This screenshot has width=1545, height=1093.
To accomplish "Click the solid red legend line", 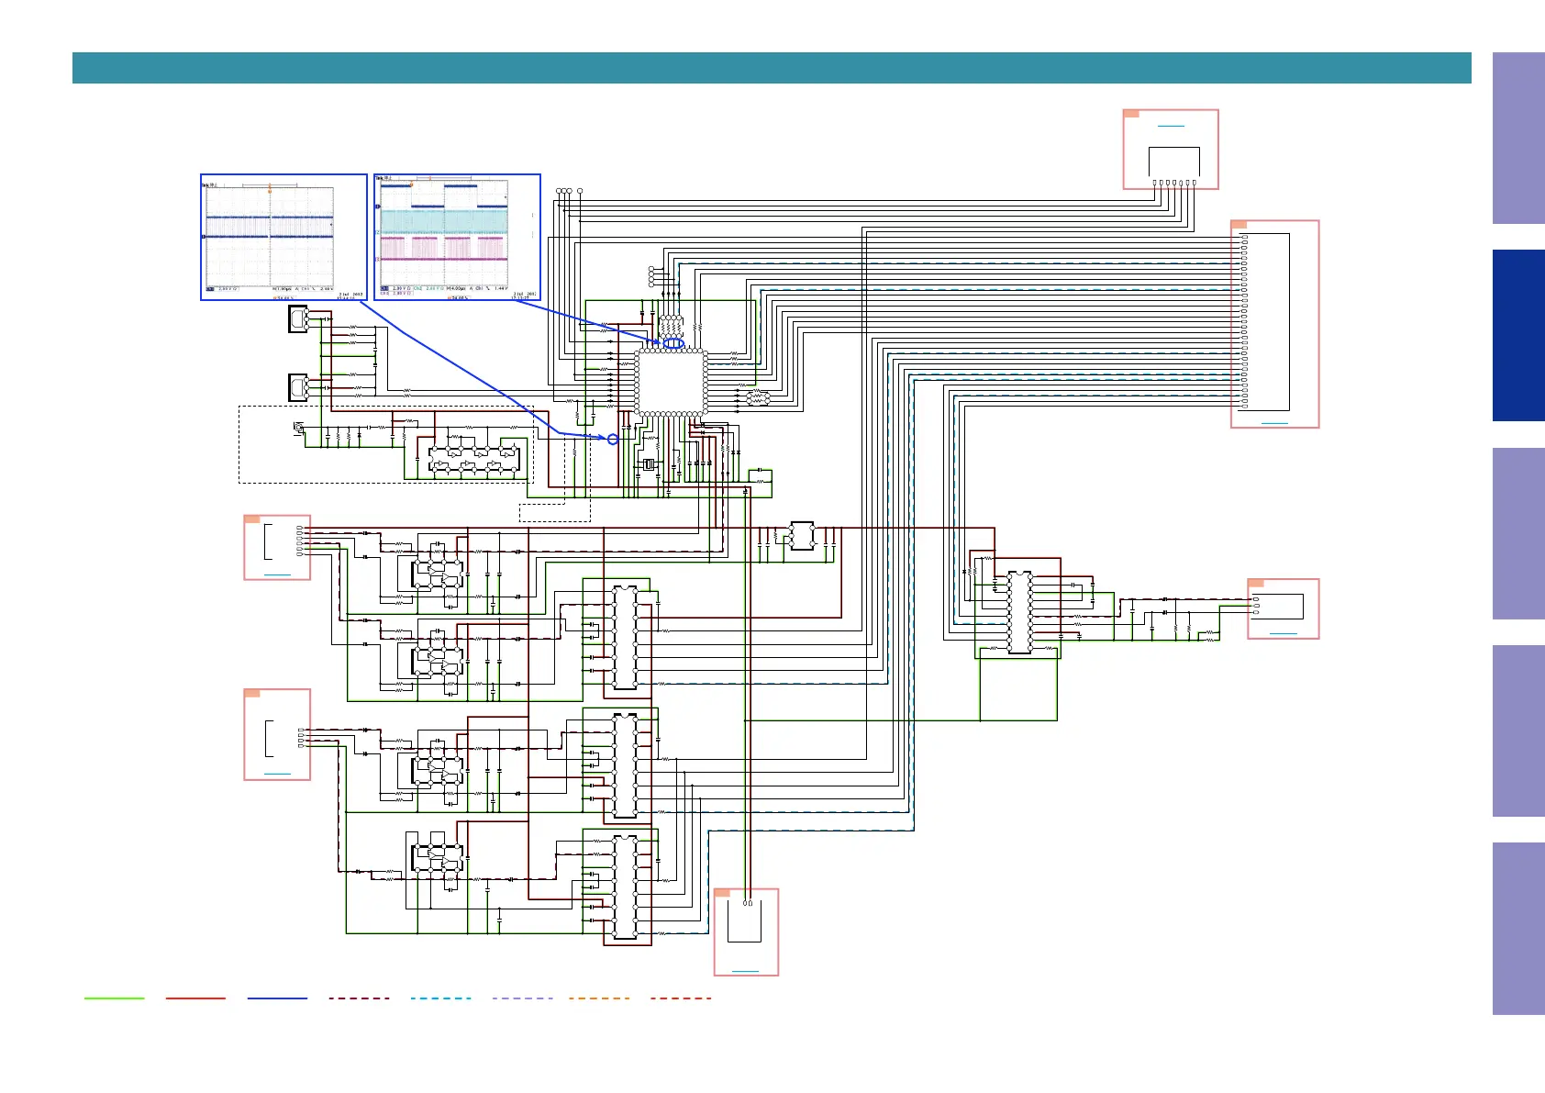I will (x=195, y=998).
